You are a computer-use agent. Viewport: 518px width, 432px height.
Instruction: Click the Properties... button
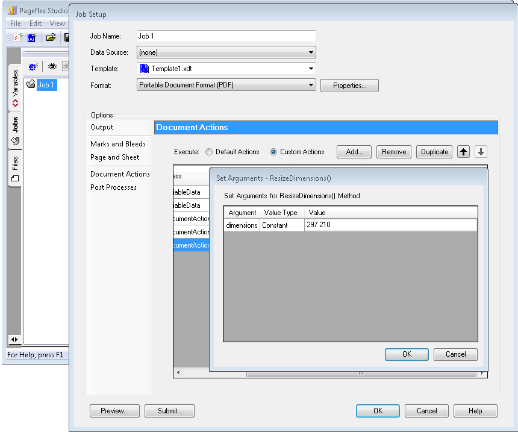click(349, 86)
